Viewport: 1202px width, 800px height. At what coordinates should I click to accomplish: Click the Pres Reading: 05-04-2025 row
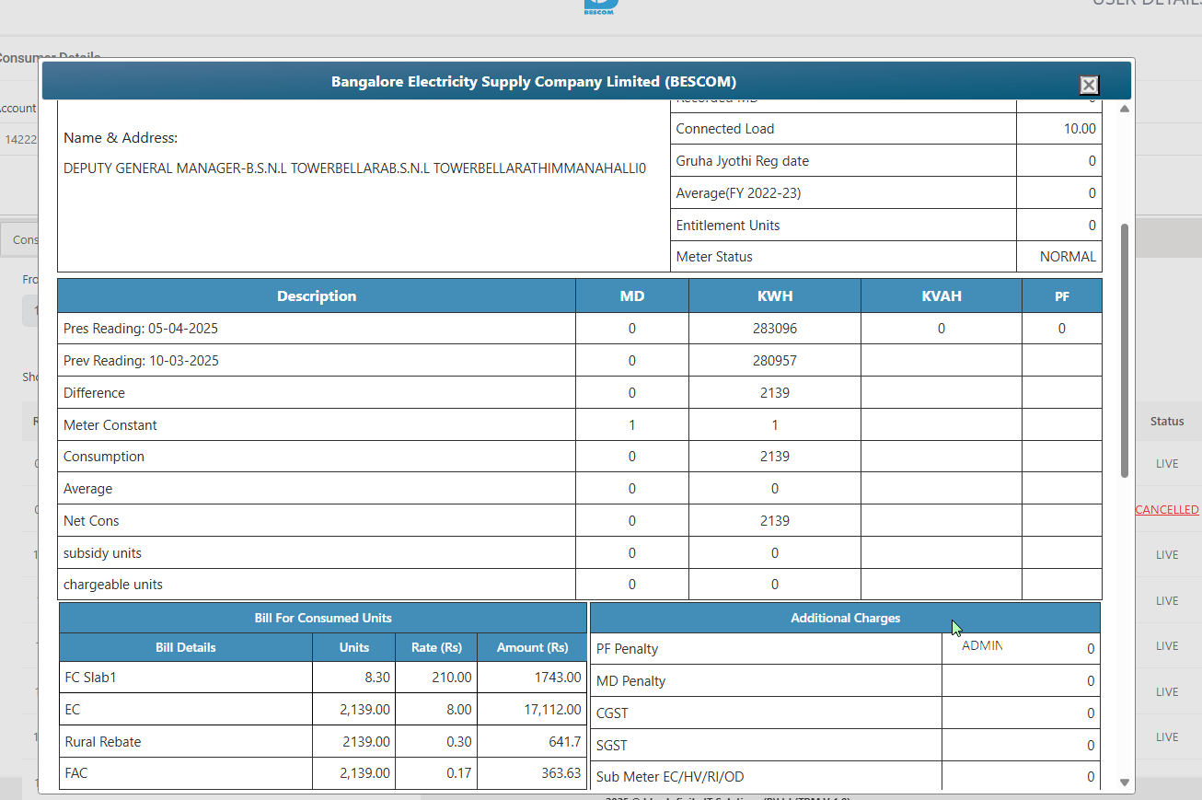580,329
